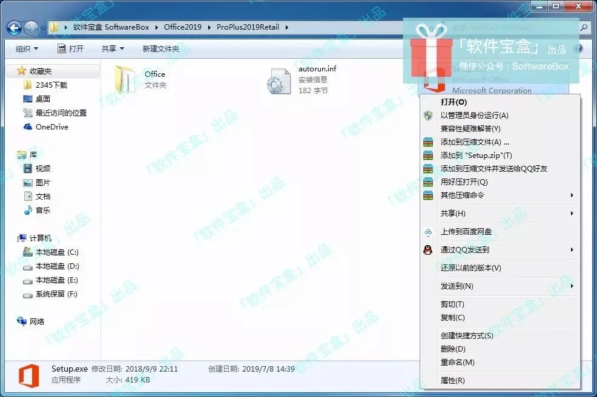
Task: Click the admin shield icon in context menu
Action: pyautogui.click(x=428, y=116)
